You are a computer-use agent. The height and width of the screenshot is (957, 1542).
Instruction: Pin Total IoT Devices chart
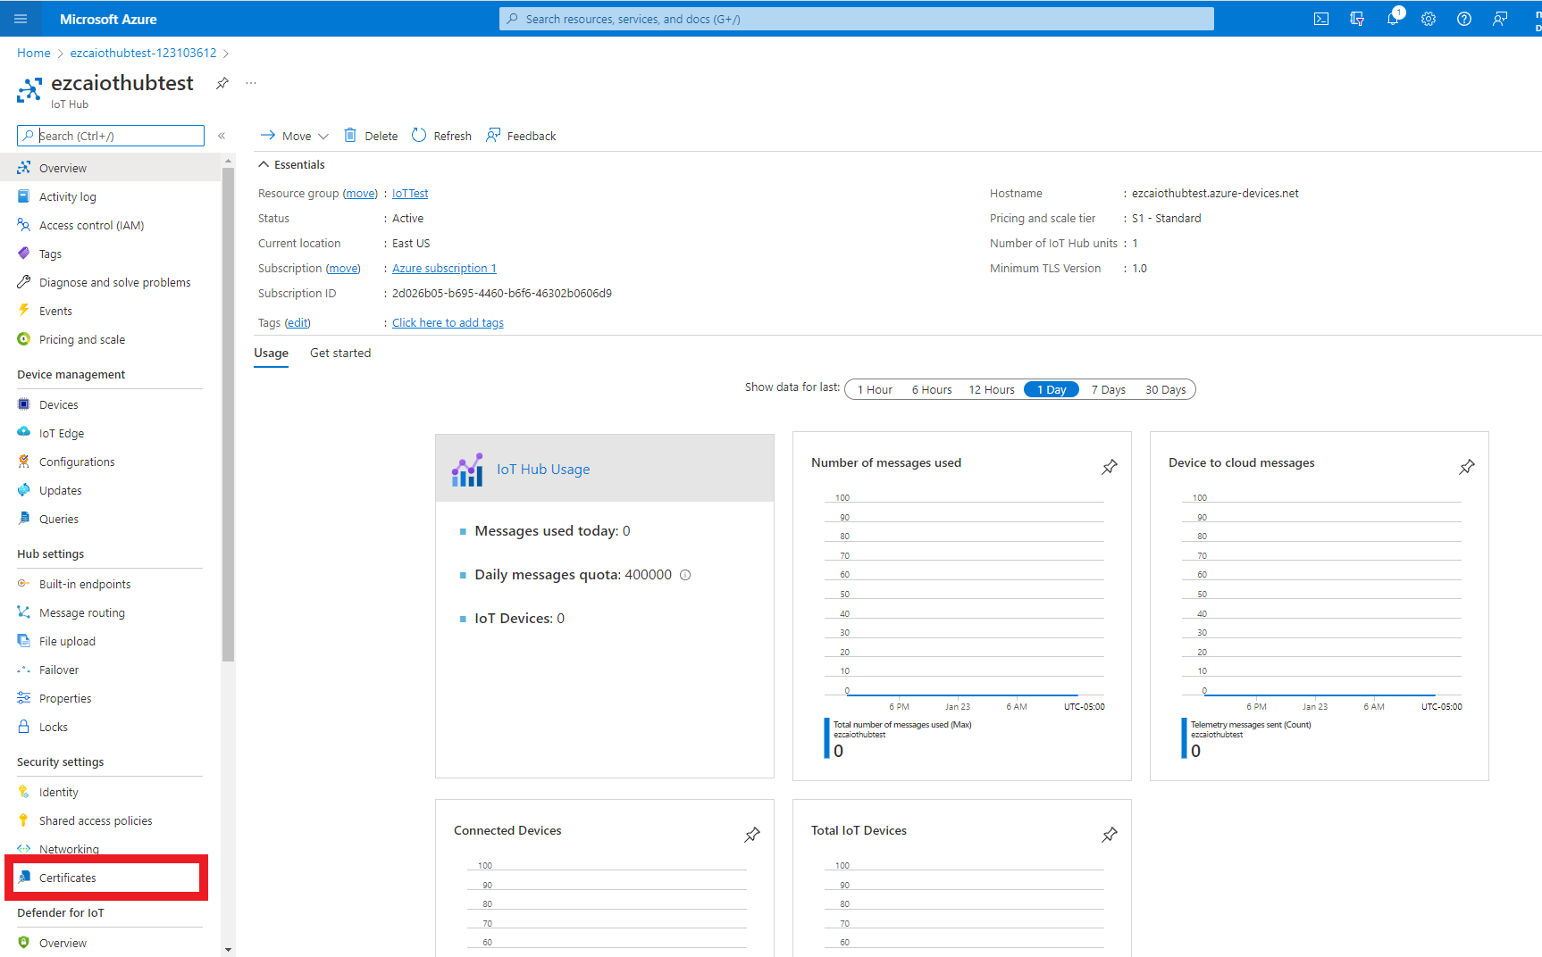[1110, 835]
